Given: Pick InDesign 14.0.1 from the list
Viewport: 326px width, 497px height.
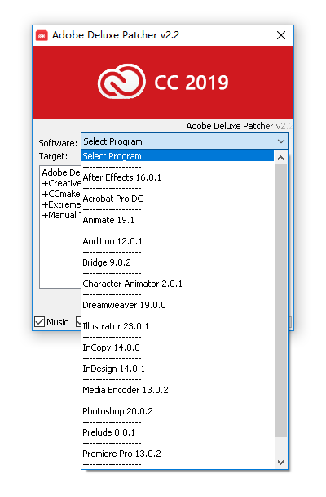Looking at the screenshot, I should (x=178, y=369).
